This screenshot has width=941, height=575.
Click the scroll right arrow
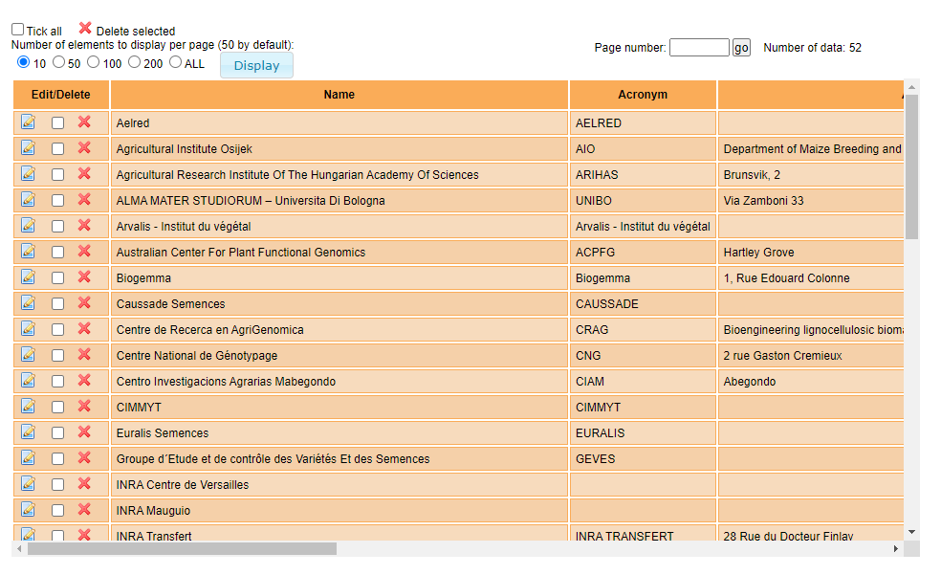(895, 548)
